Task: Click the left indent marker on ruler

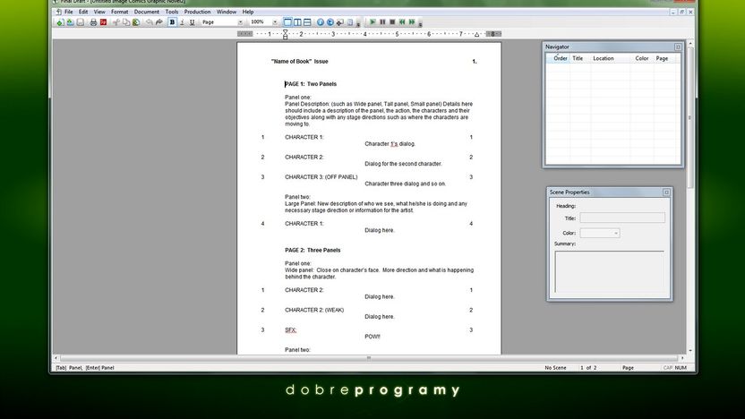Action: (285, 34)
